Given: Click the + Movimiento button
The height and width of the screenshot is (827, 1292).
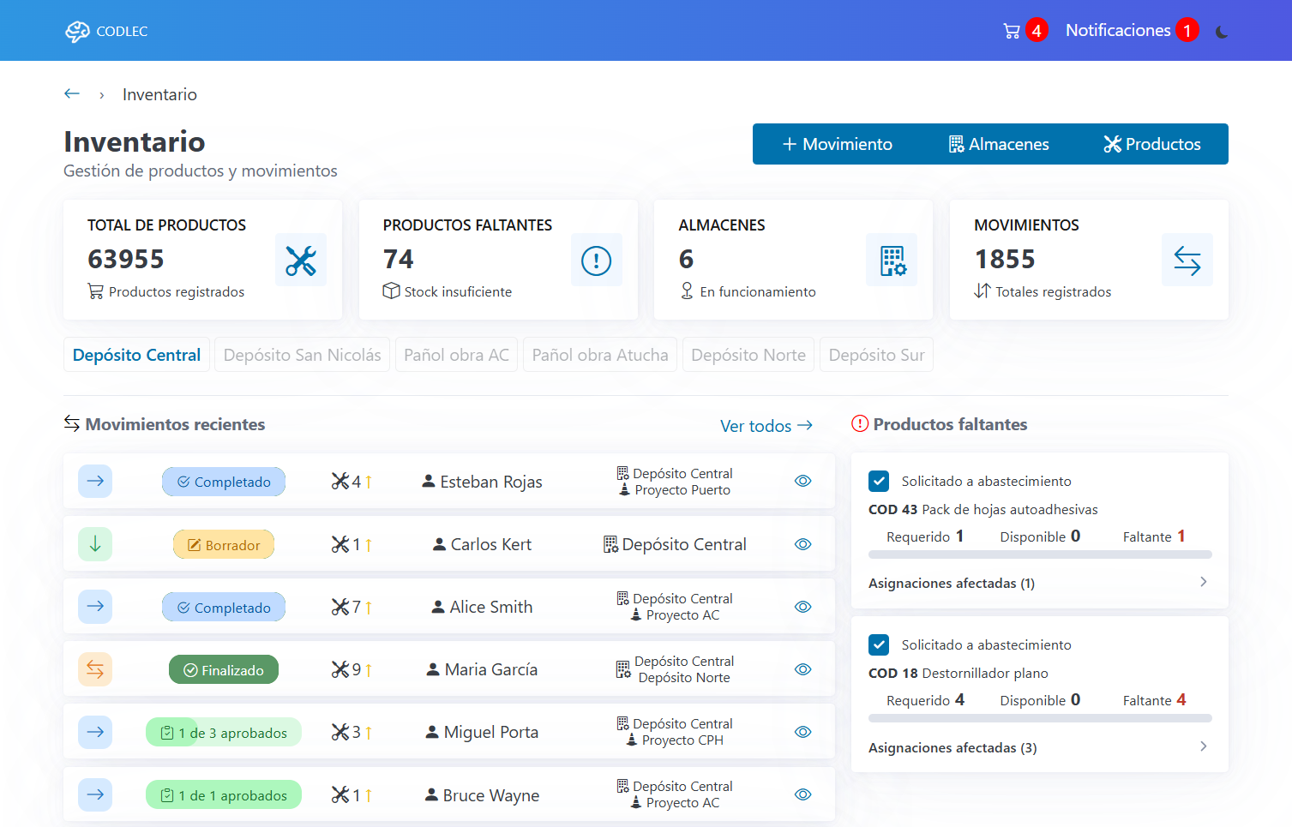Looking at the screenshot, I should [x=837, y=144].
